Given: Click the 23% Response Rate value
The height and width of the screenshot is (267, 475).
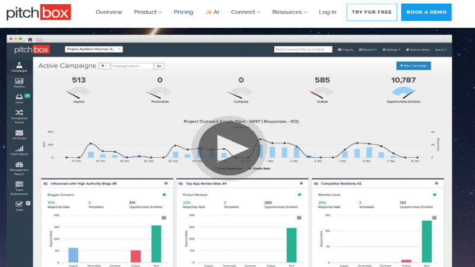Looking at the screenshot, I should pos(186,202).
